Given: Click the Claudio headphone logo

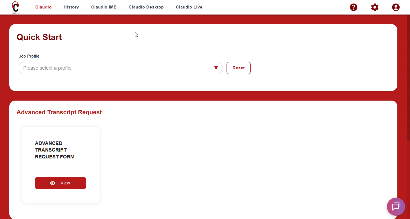Looking at the screenshot, I should click(16, 7).
